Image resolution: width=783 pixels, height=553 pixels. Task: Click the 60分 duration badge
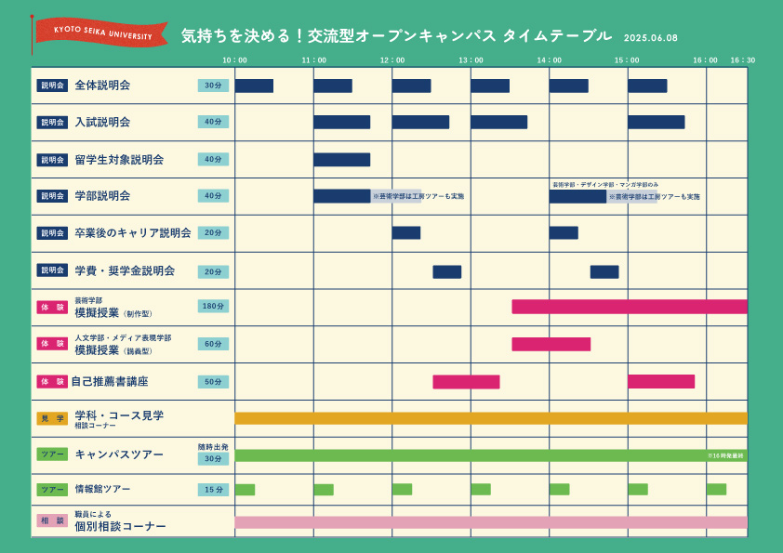pos(213,344)
